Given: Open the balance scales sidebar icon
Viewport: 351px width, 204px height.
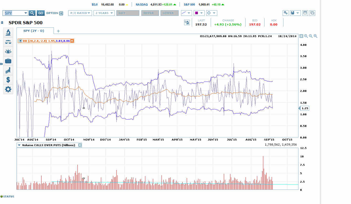Looking at the screenshot, I should point(8,42).
